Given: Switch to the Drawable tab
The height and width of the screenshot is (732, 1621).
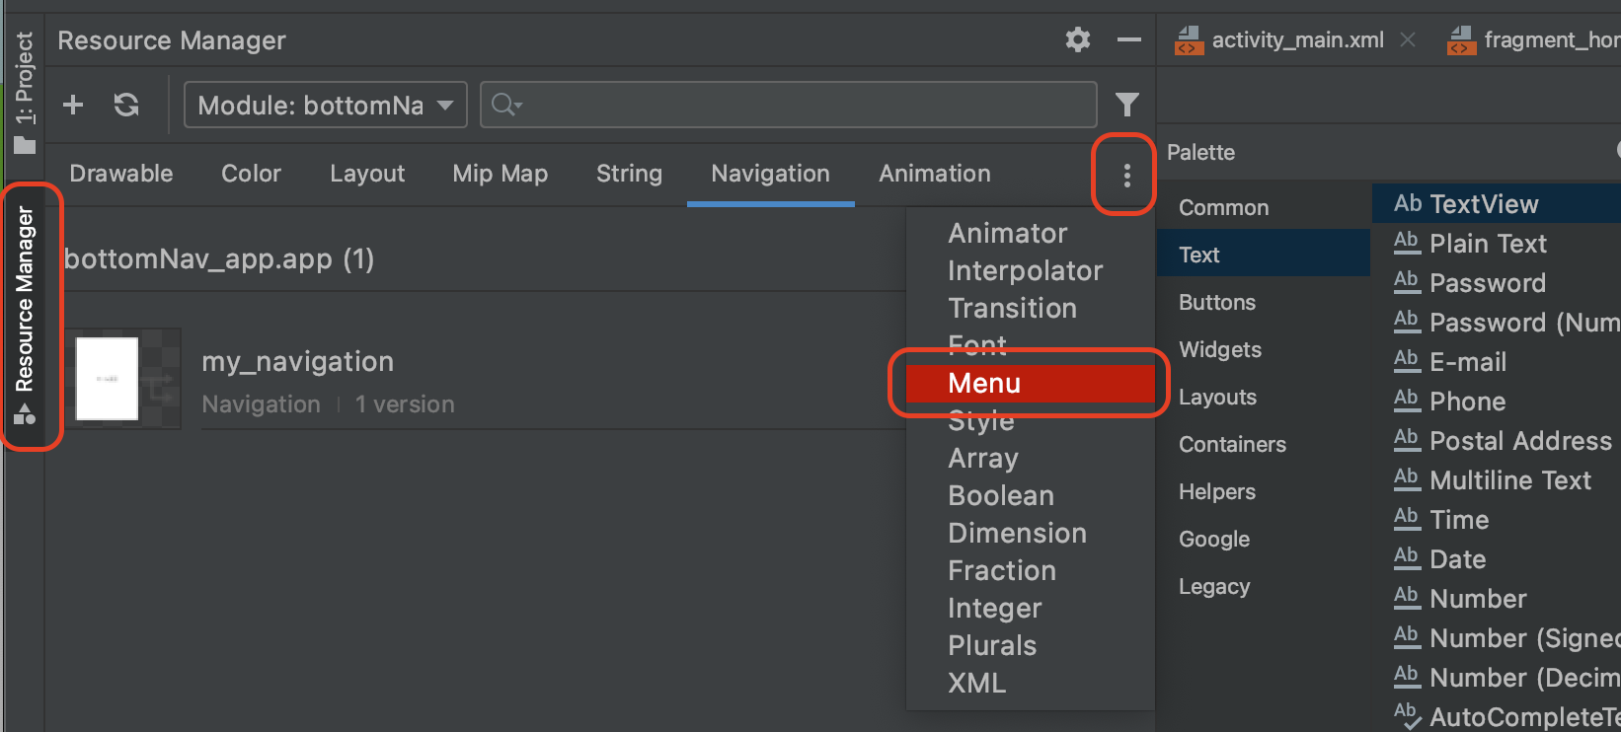Looking at the screenshot, I should coord(121,174).
